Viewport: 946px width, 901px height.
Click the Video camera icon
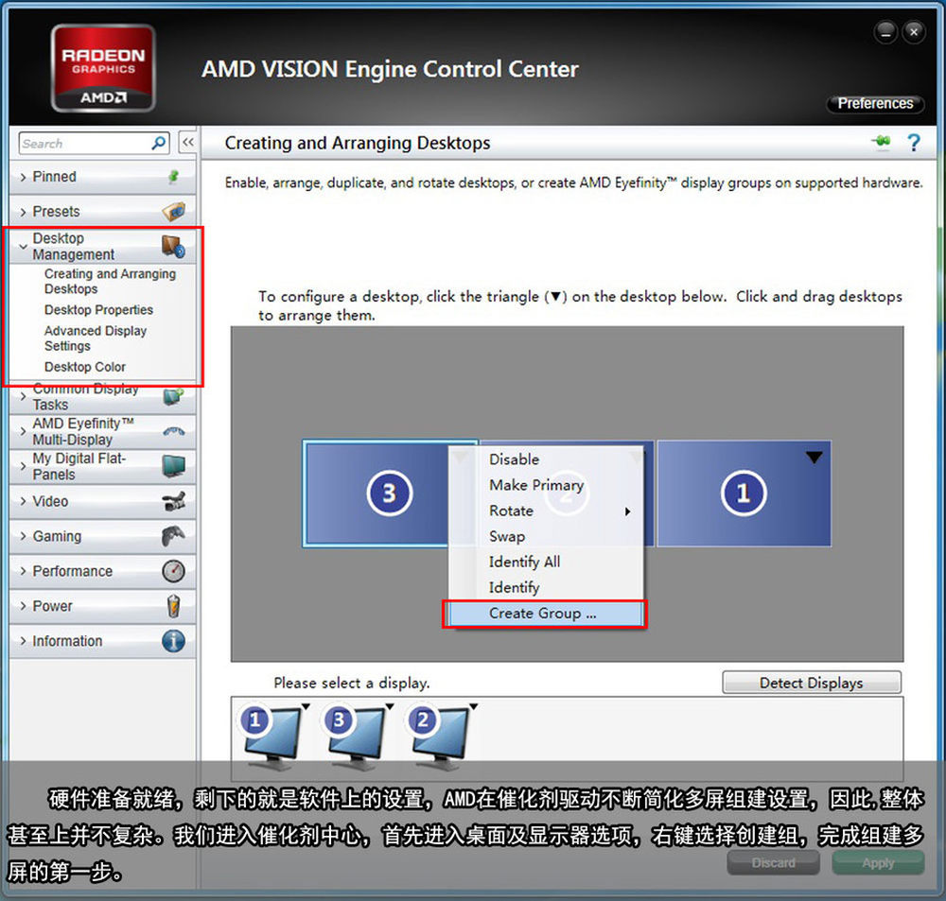click(x=174, y=501)
